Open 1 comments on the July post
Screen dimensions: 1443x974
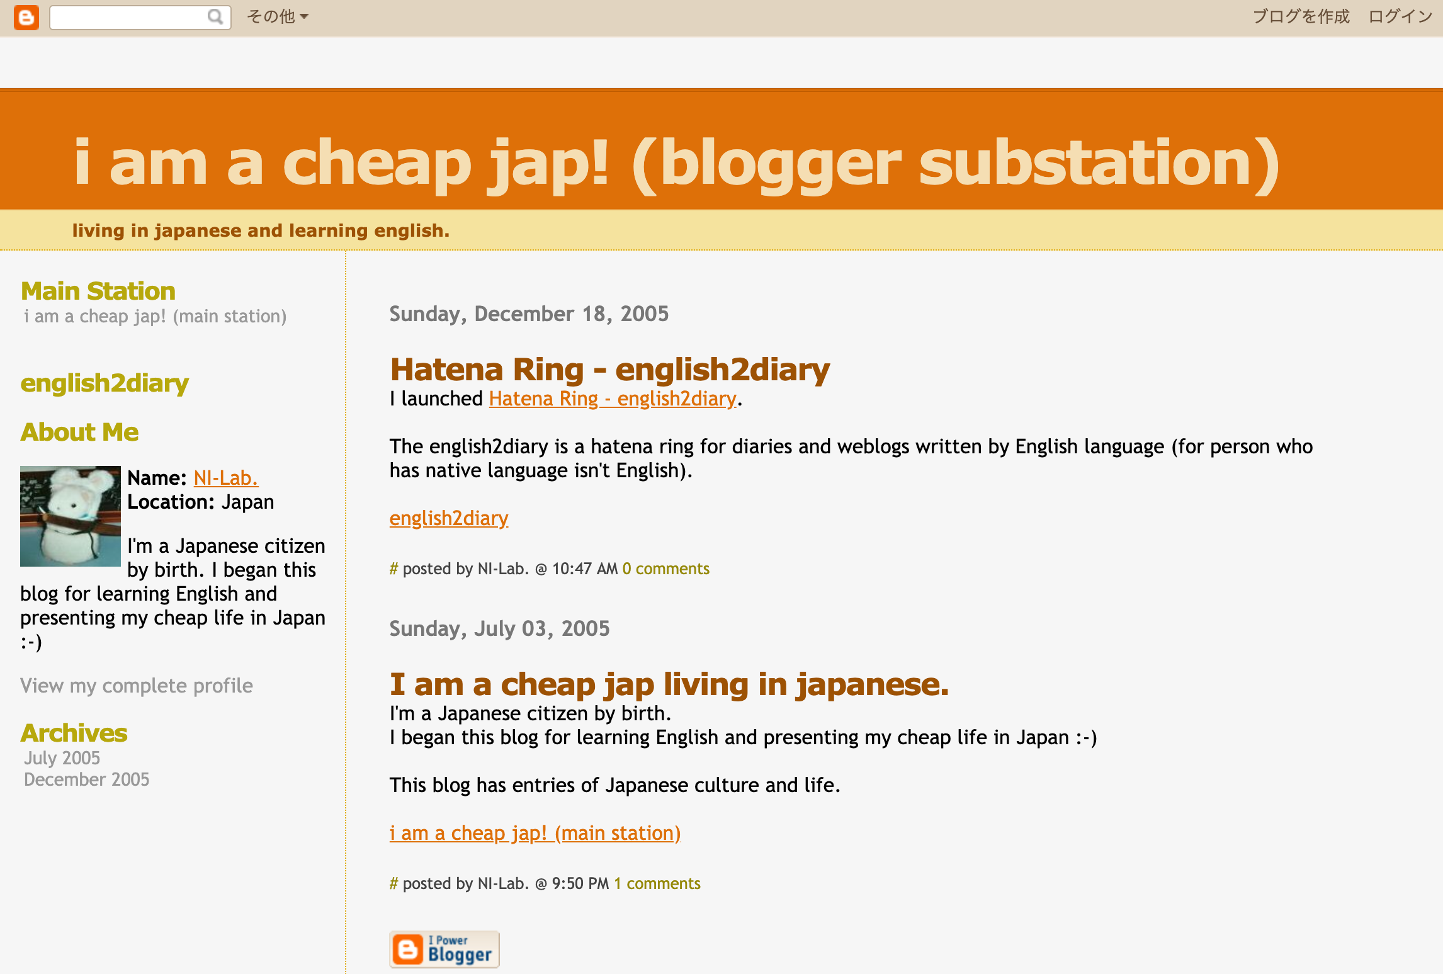pos(657,884)
